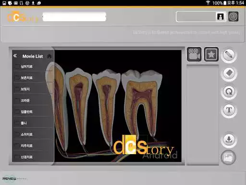Tap the download notification icon in status bar

[33, 3]
